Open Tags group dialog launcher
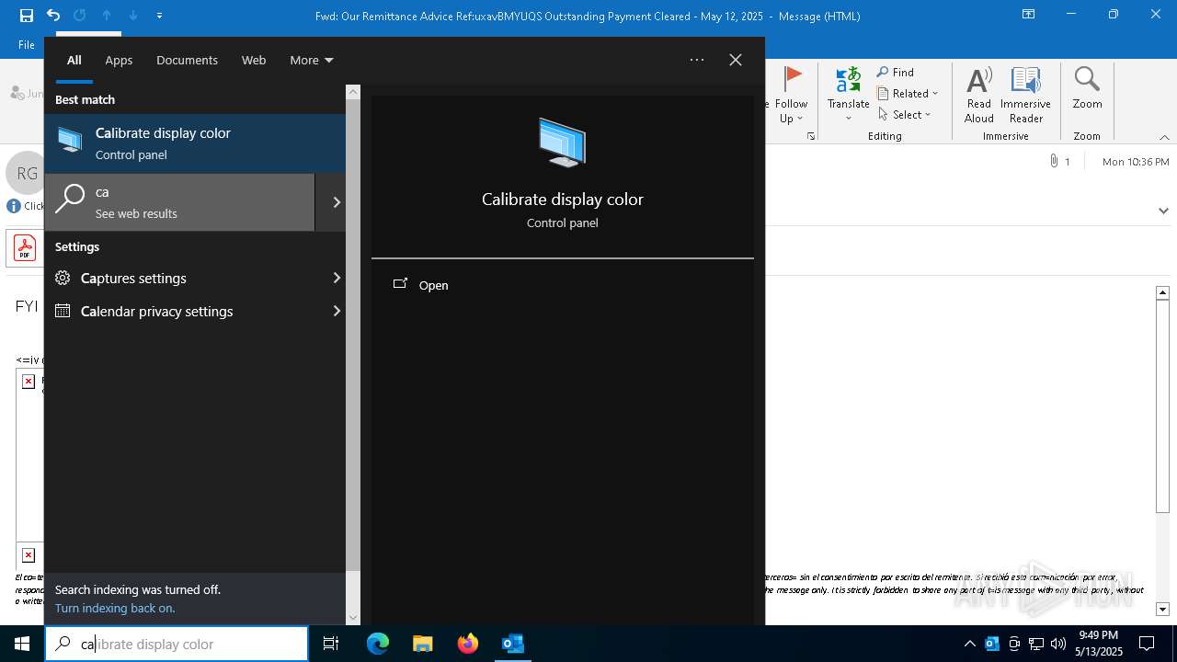Screen dimensions: 1177x662 [811, 136]
